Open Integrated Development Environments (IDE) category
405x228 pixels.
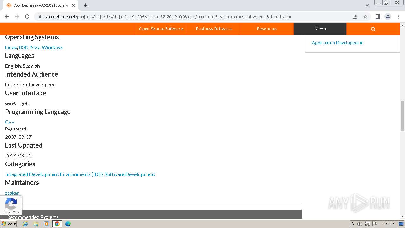54,174
